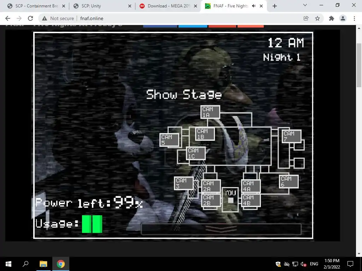Switch to CAM 6 camera
The width and height of the screenshot is (362, 271).
tap(288, 182)
